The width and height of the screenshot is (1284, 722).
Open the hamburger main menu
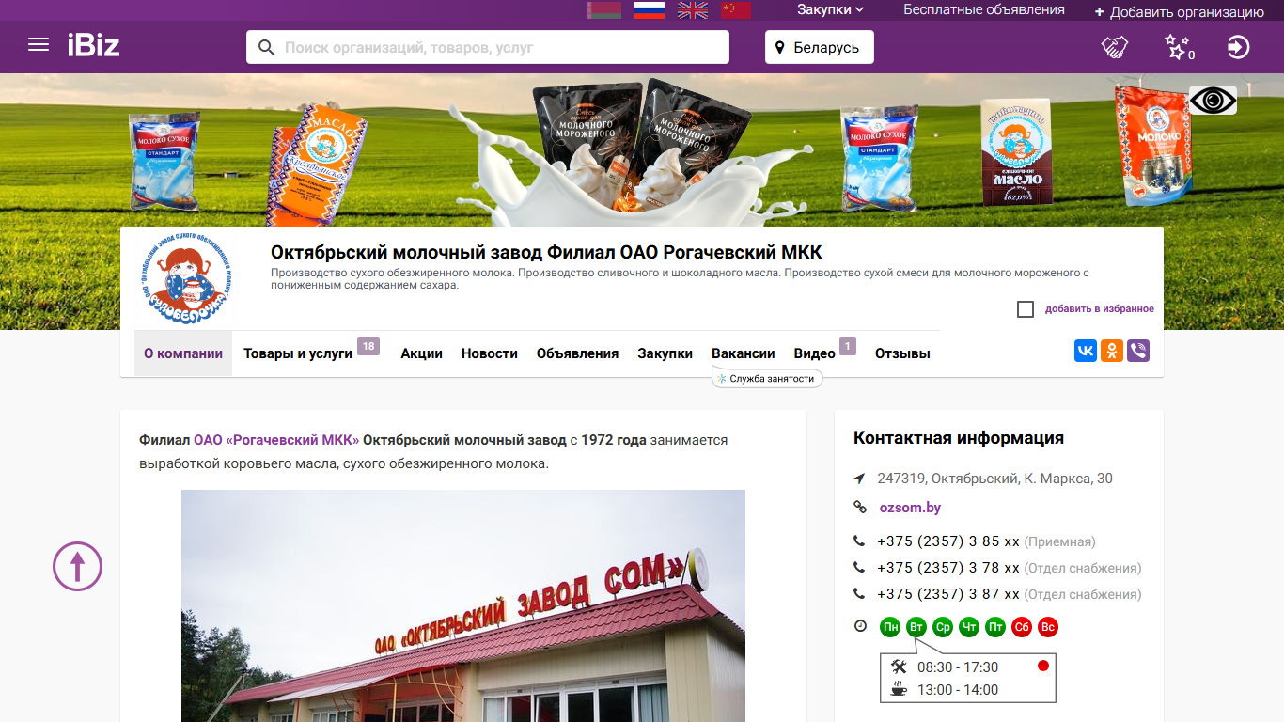(39, 44)
